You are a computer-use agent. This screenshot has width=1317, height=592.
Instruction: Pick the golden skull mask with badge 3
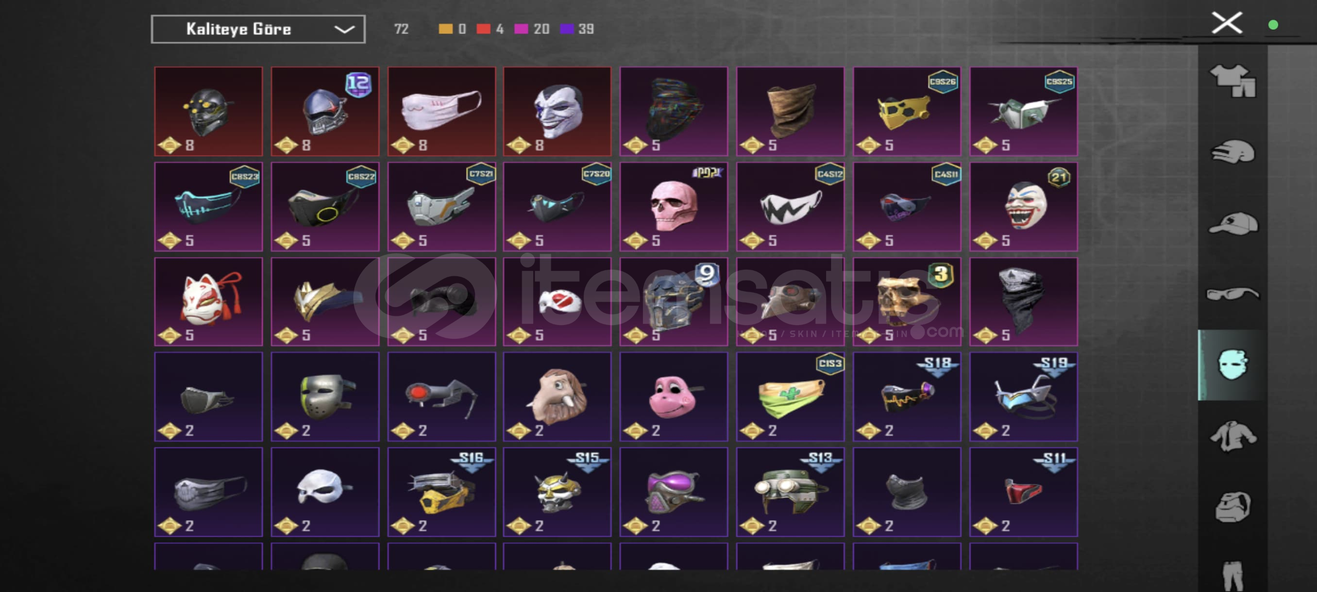(x=907, y=301)
